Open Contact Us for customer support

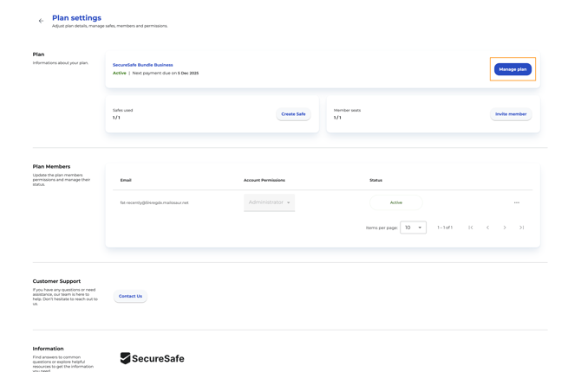(x=130, y=296)
